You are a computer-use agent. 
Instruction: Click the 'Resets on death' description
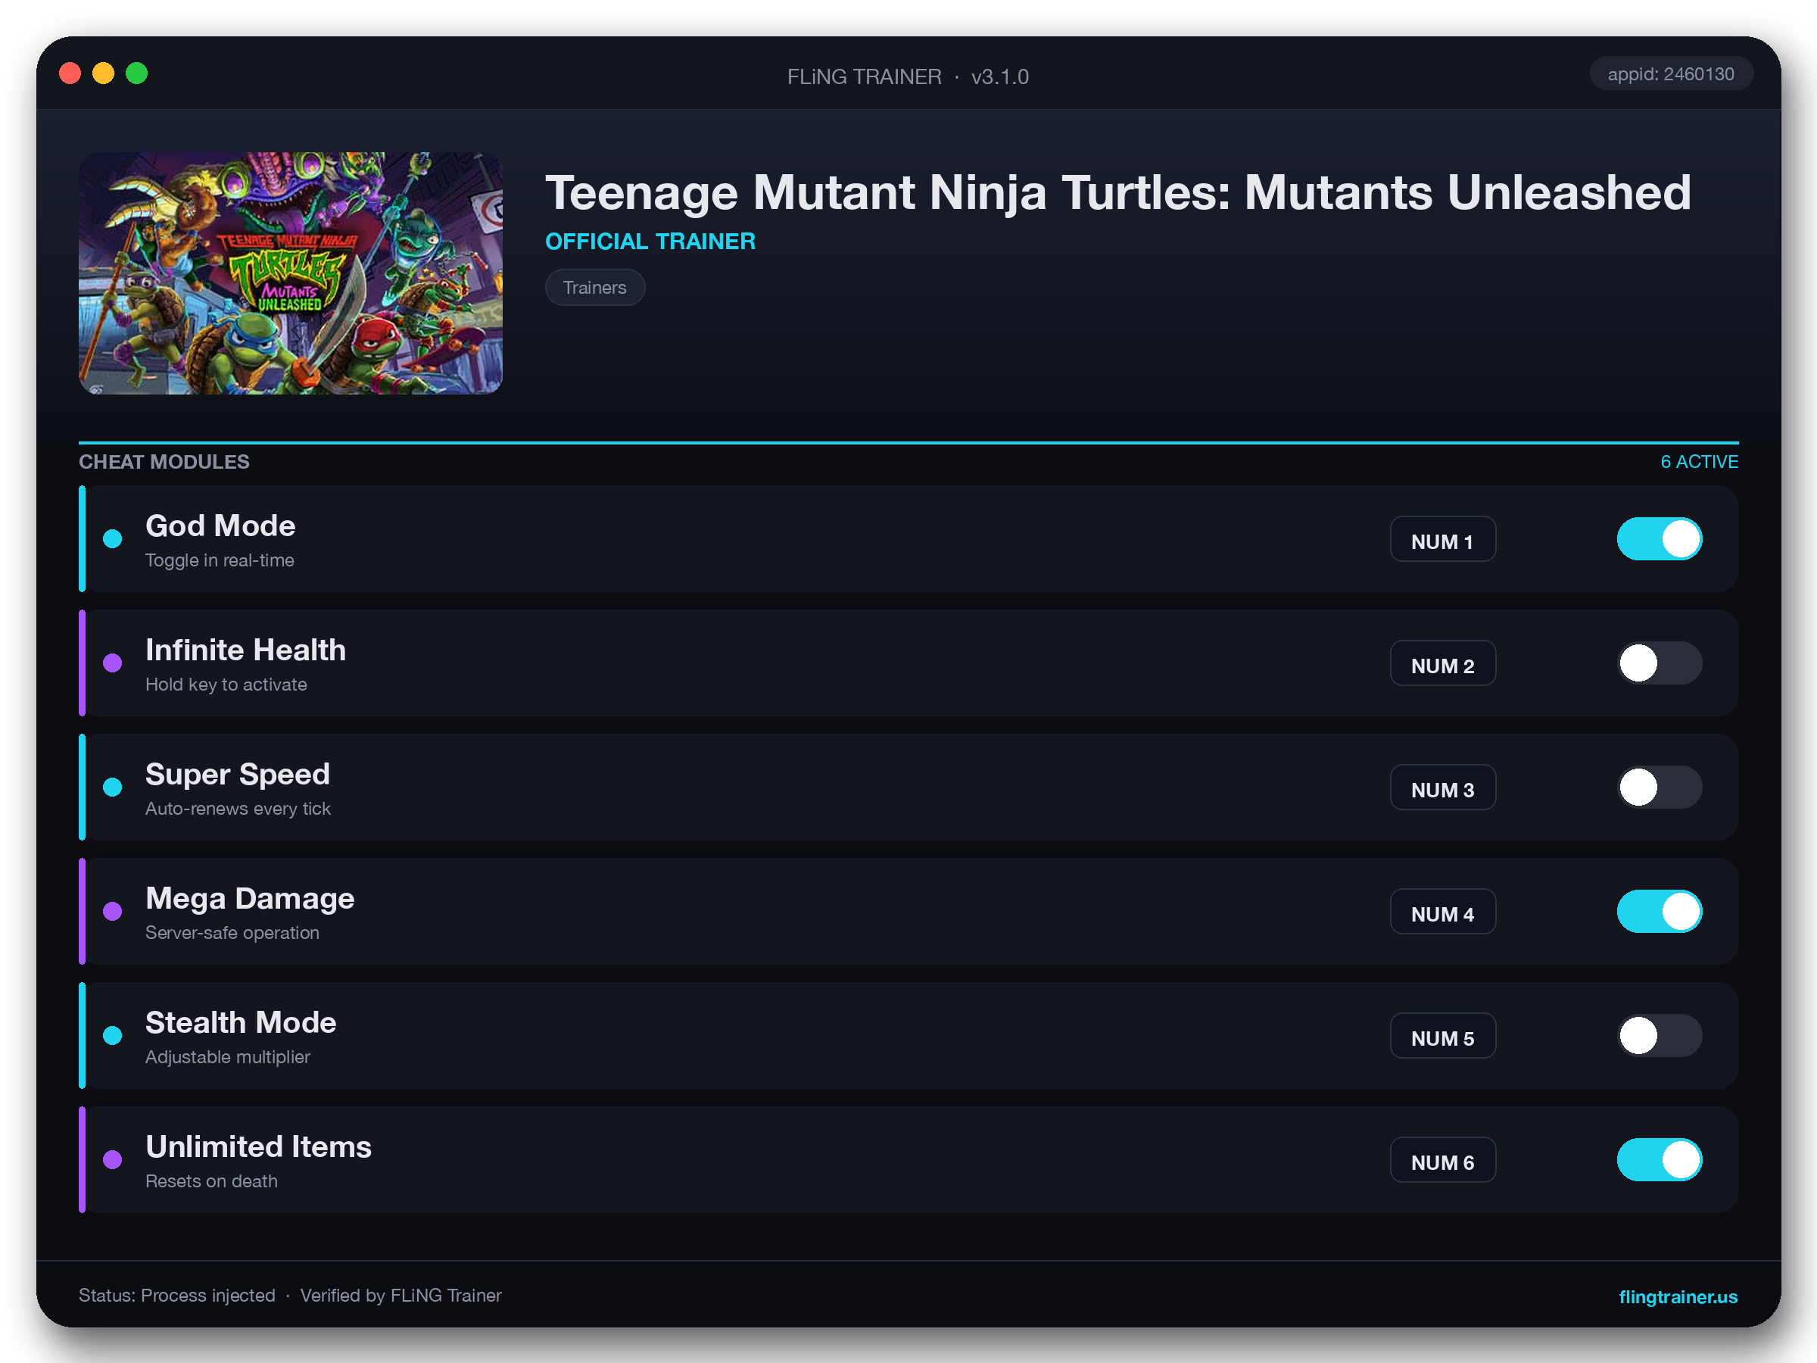pos(211,1181)
